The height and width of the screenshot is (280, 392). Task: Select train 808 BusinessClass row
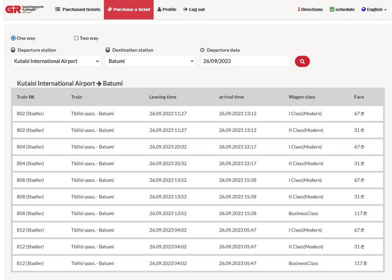click(198, 214)
